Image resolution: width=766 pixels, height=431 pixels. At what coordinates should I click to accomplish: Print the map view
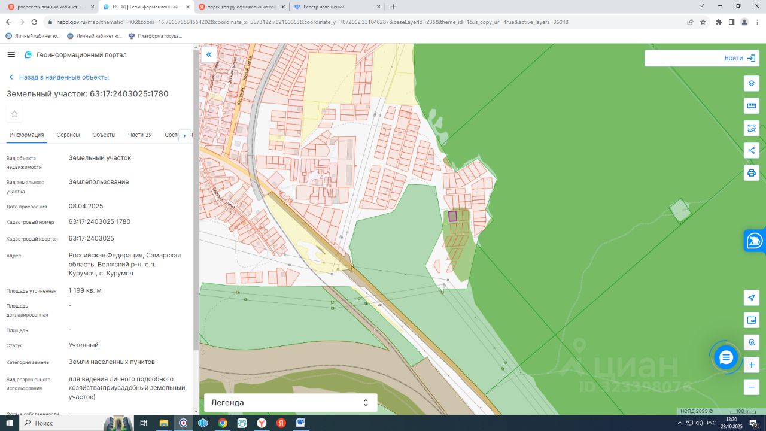pyautogui.click(x=752, y=173)
